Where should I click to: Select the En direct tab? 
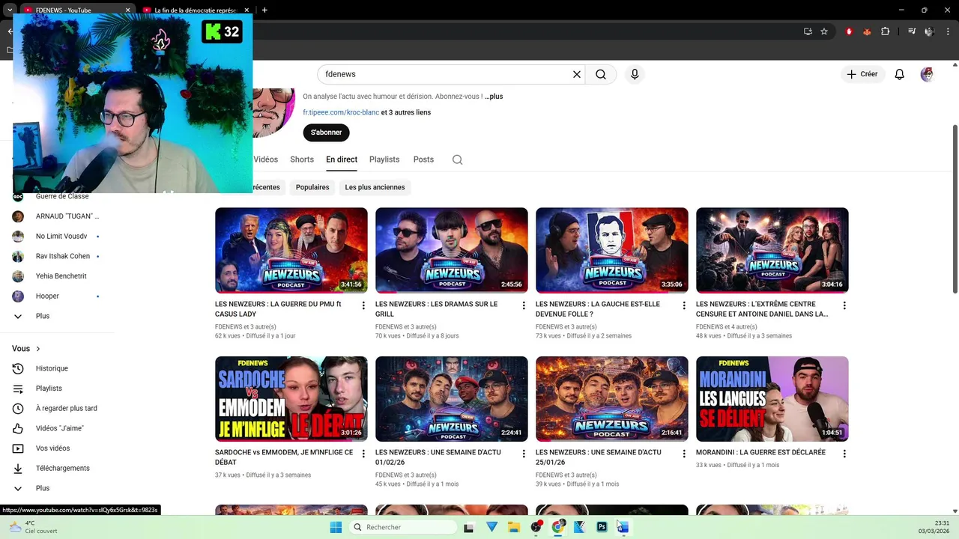[342, 159]
